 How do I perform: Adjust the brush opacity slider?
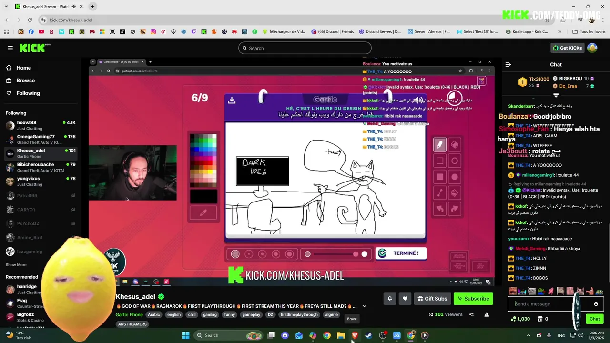(x=336, y=254)
